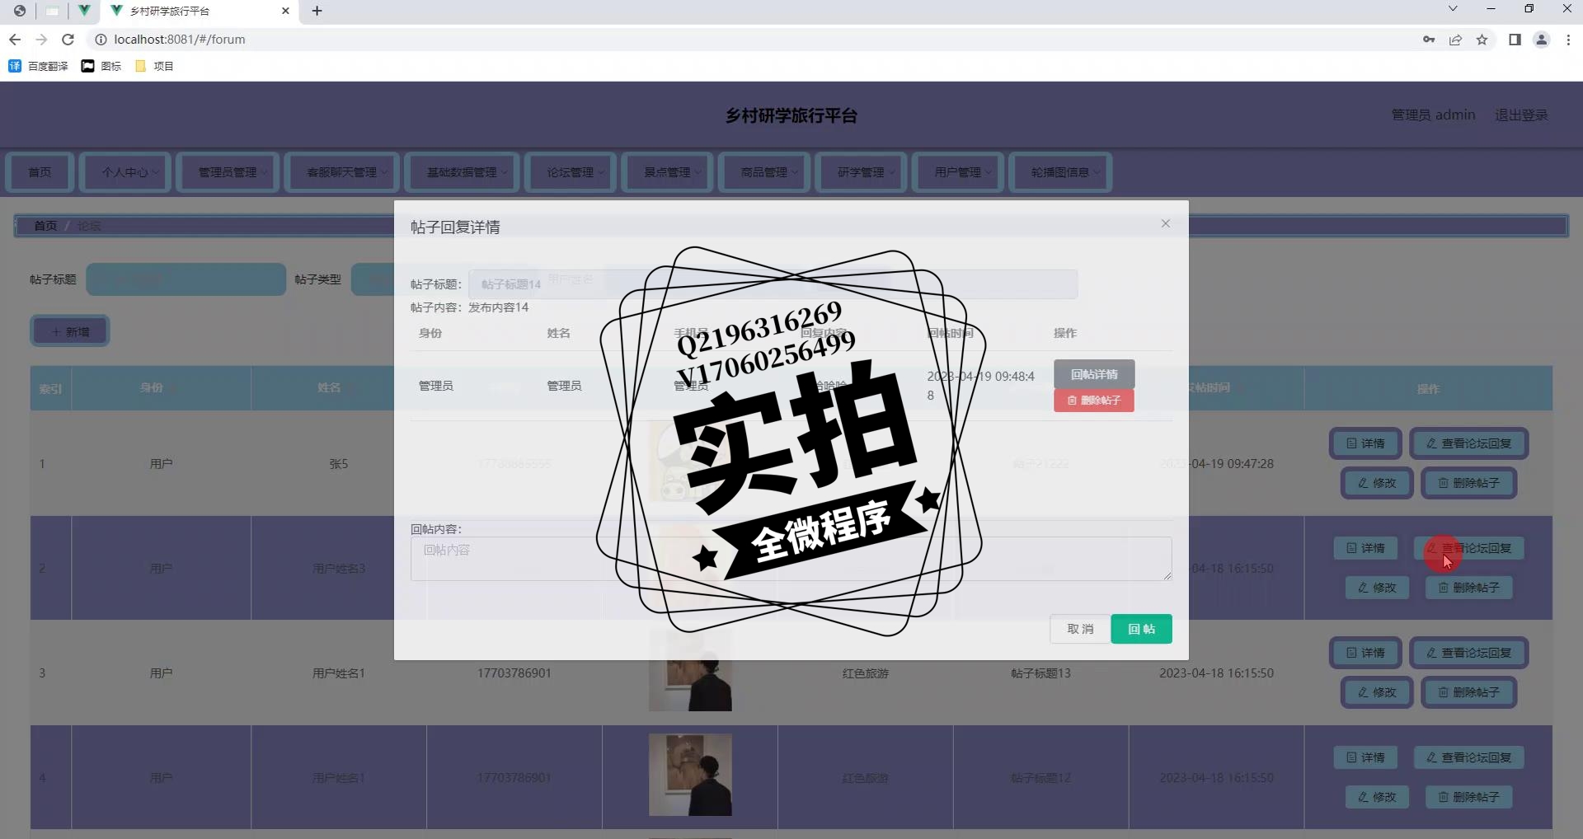Open saved password key icon
The width and height of the screenshot is (1583, 839).
pyautogui.click(x=1429, y=40)
